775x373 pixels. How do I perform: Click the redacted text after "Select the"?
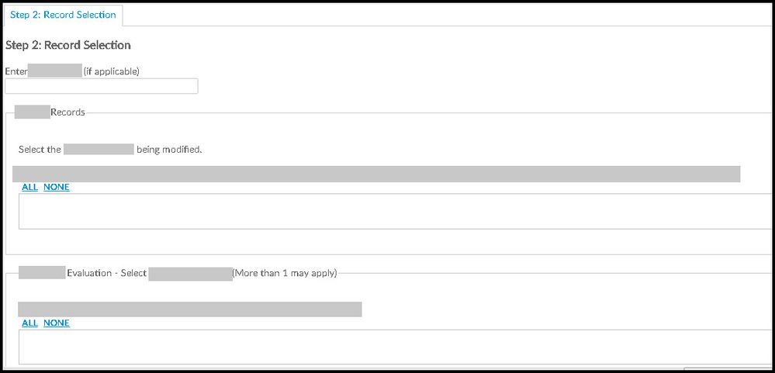pos(99,149)
